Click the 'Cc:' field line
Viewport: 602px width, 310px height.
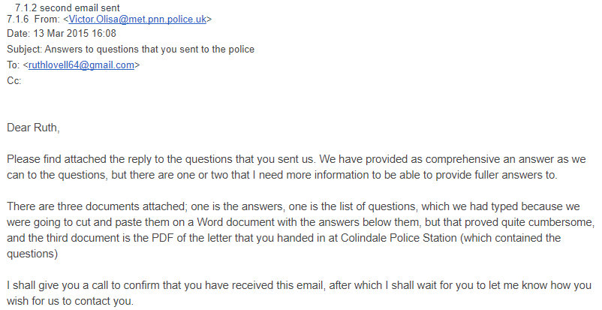coord(14,81)
